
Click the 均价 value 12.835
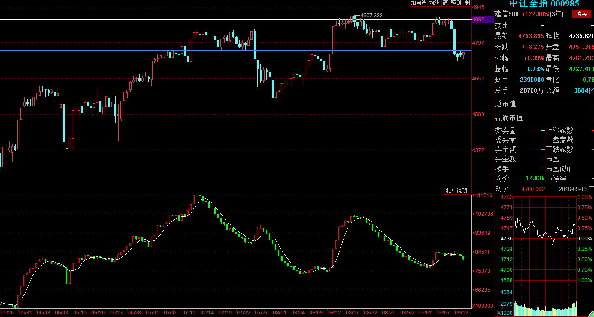pyautogui.click(x=535, y=178)
